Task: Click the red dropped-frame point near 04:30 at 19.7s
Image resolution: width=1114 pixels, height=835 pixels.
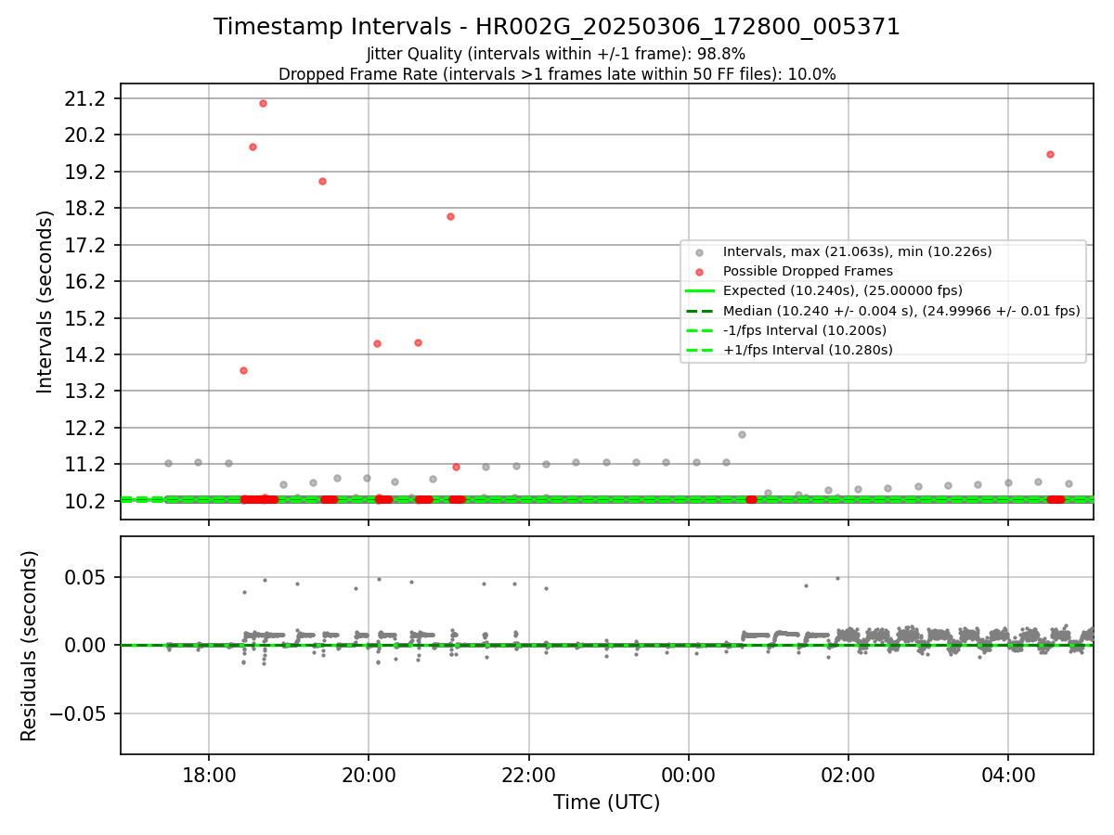Action: pyautogui.click(x=1050, y=154)
